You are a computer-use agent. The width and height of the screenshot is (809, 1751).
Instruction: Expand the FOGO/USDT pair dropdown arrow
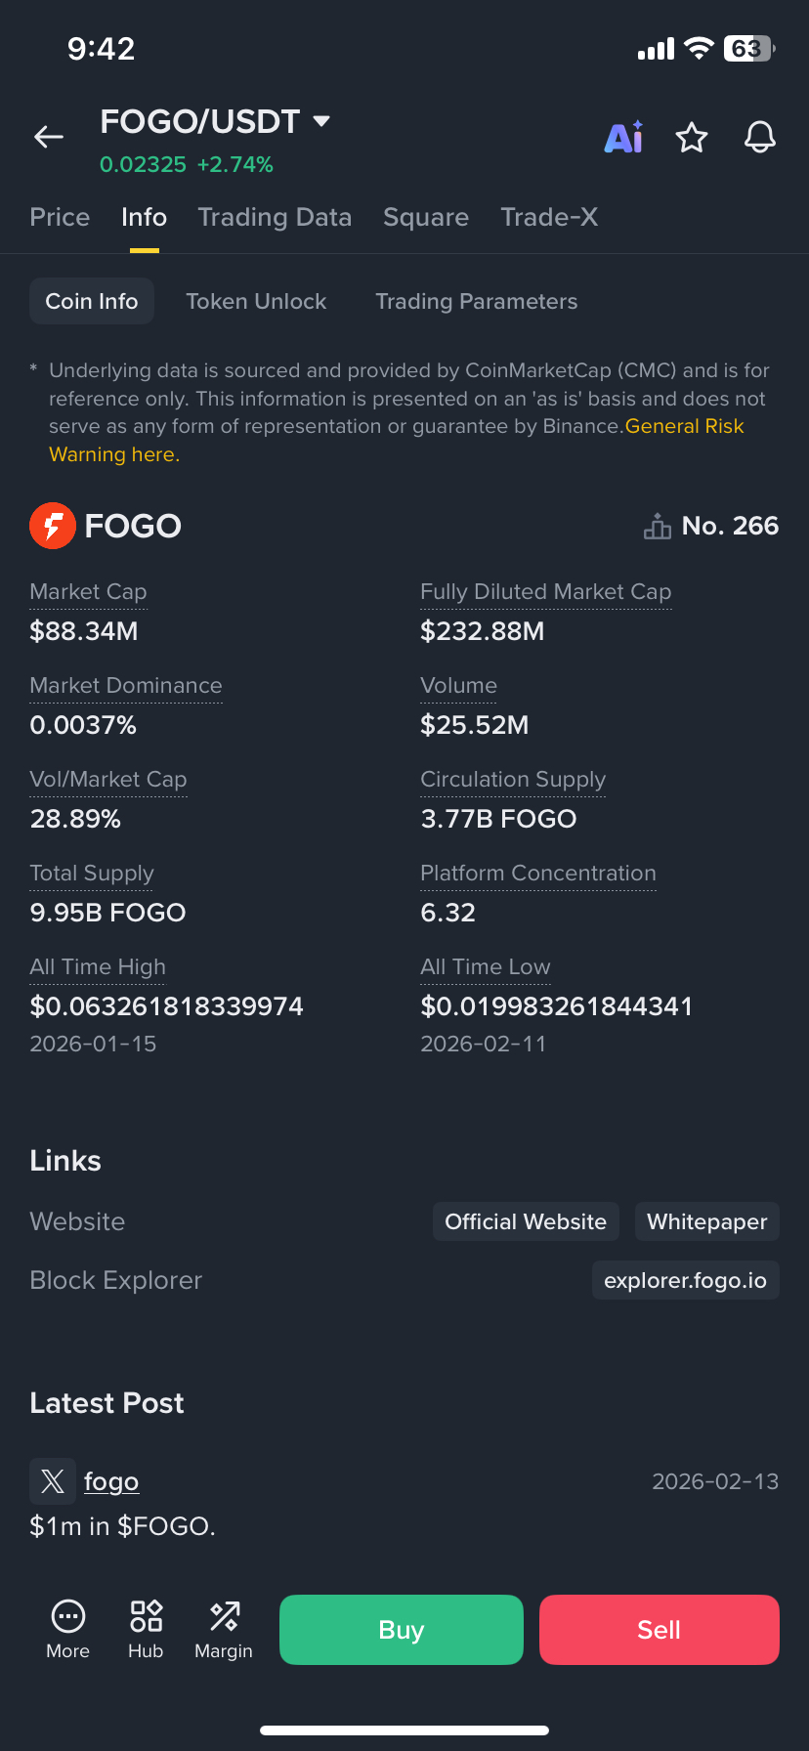pyautogui.click(x=321, y=121)
